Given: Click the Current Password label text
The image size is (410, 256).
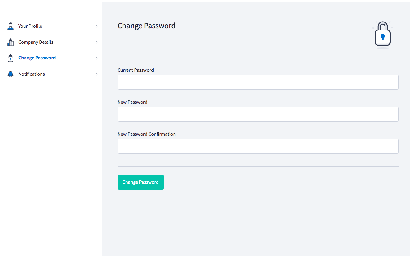Looking at the screenshot, I should click(x=135, y=70).
